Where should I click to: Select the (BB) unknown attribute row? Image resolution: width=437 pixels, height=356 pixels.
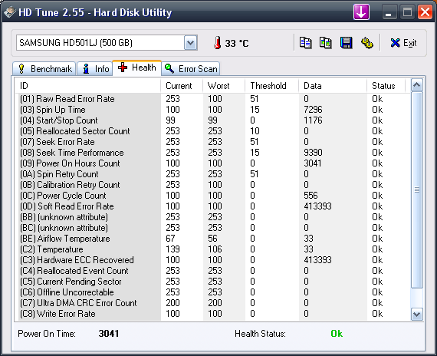coord(212,217)
